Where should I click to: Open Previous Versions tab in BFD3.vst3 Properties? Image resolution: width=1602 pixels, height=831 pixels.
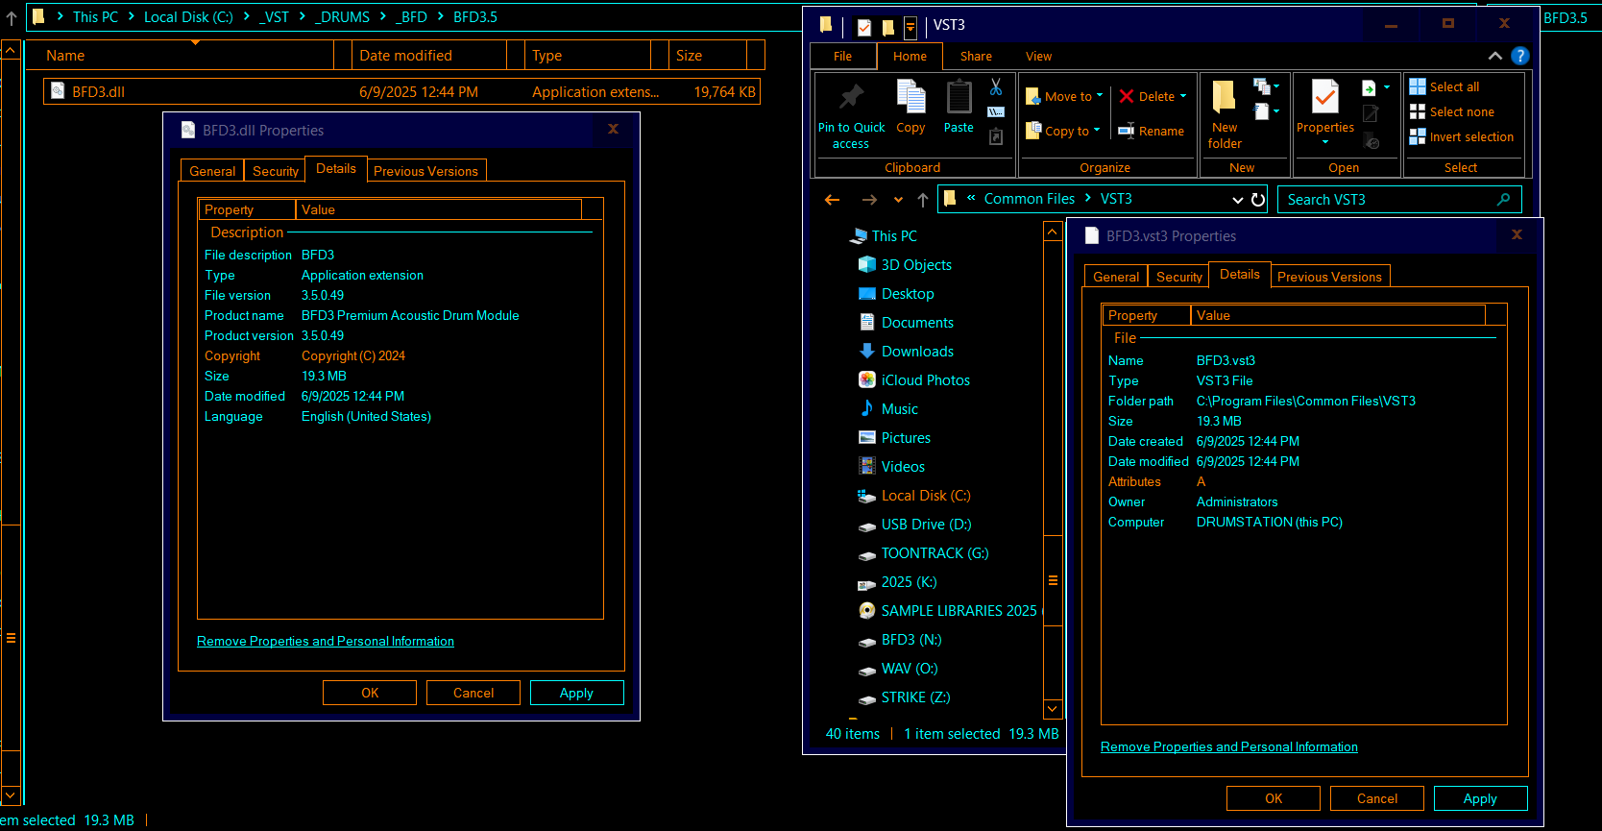click(1329, 277)
